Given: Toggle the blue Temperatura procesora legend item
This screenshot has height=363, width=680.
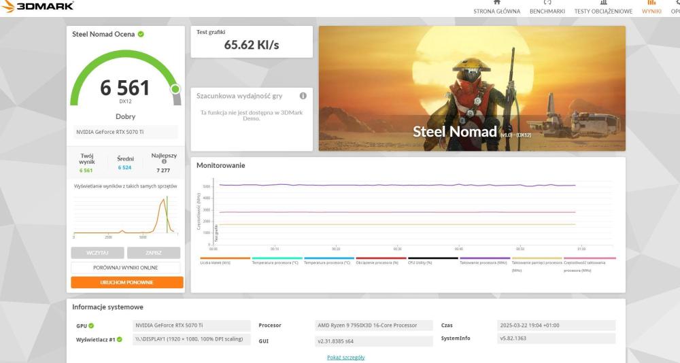Looking at the screenshot, I should coord(328,260).
